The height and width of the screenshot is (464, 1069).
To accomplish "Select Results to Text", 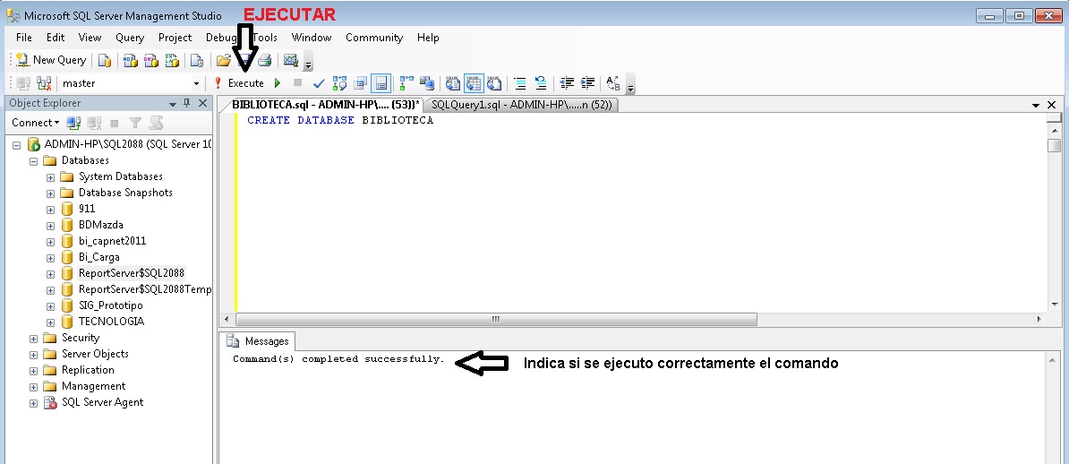I will pos(453,83).
